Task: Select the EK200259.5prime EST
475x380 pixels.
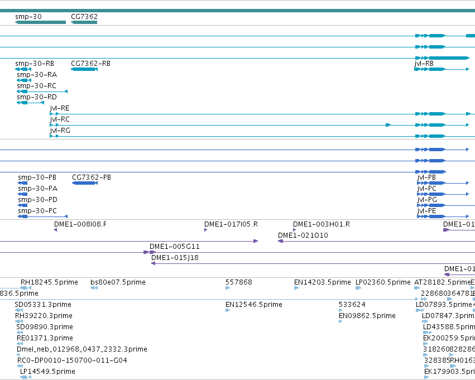Action: [426, 344]
